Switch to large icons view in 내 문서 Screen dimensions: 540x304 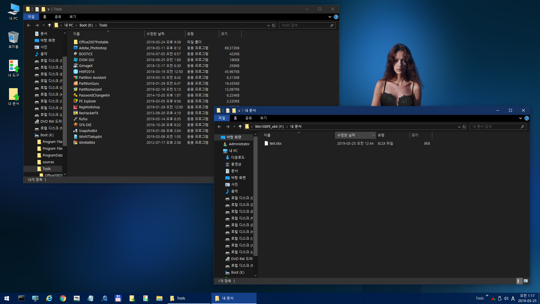pyautogui.click(x=526, y=281)
